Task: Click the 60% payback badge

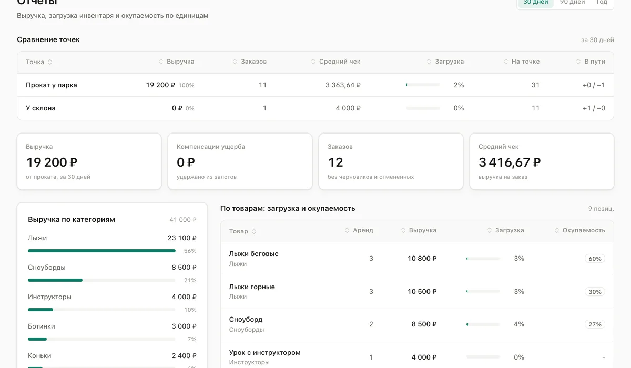Action: 595,259
